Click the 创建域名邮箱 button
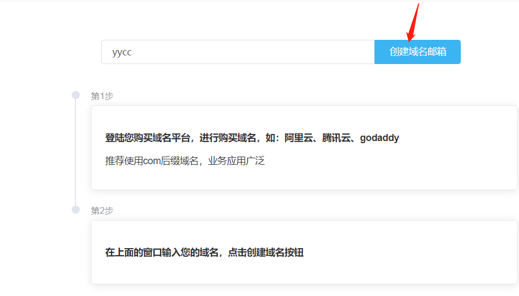Image resolution: width=519 pixels, height=296 pixels. [417, 52]
